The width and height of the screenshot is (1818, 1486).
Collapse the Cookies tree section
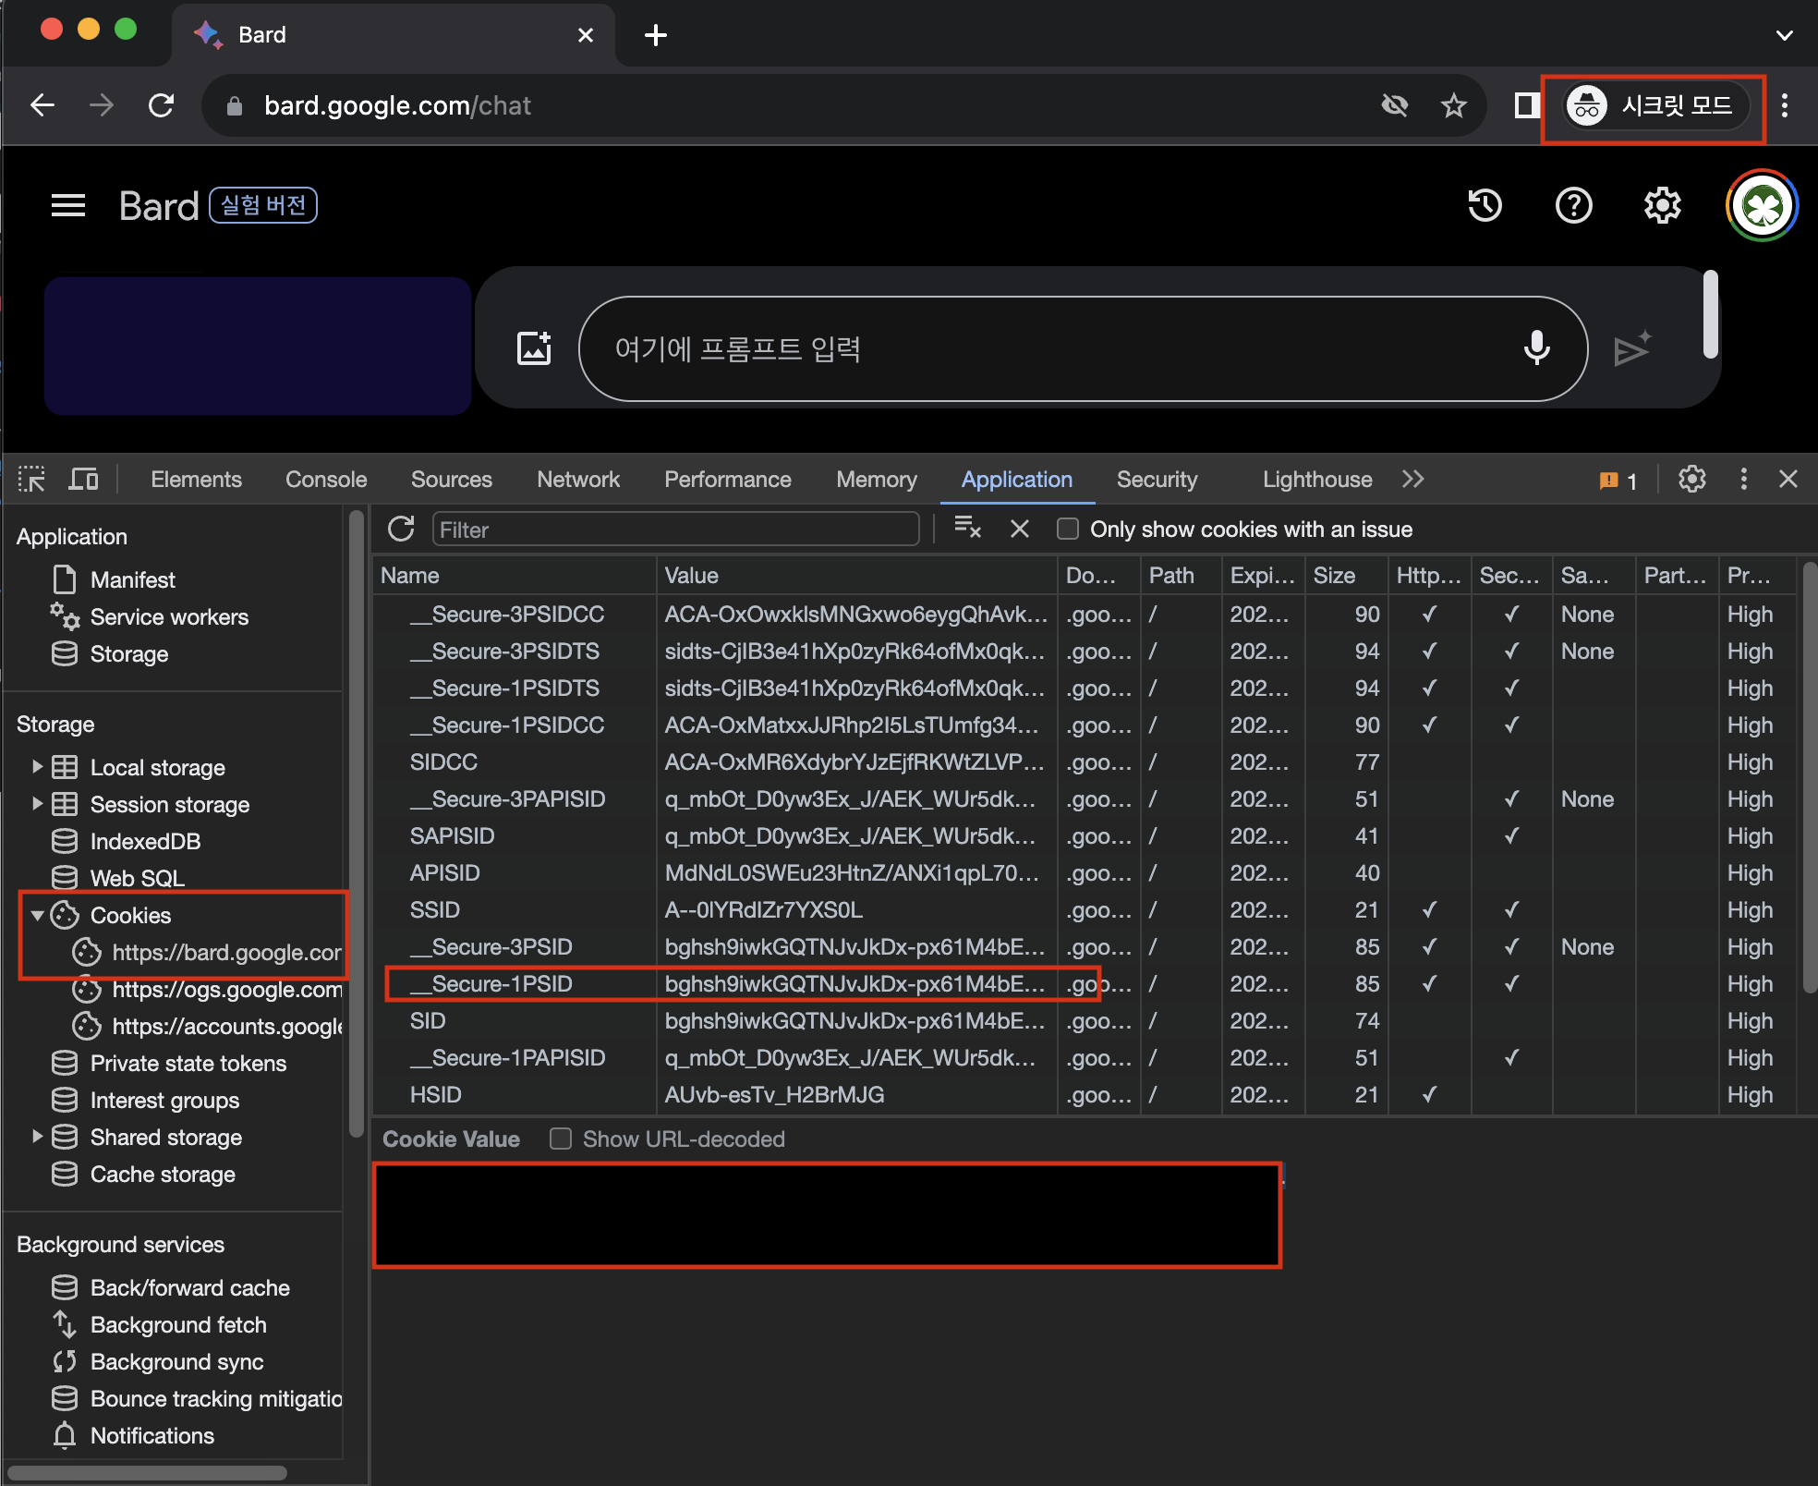pyautogui.click(x=37, y=915)
